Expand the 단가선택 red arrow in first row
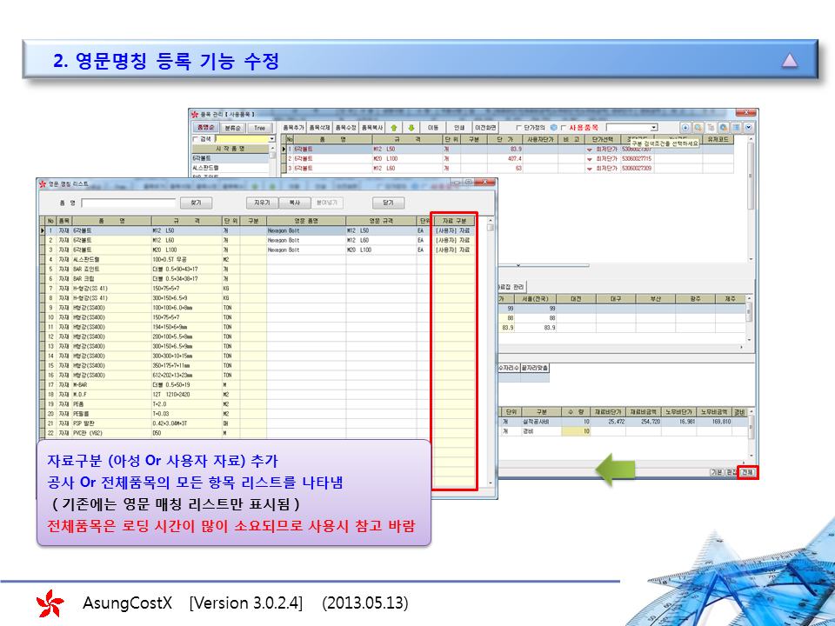Image resolution: width=835 pixels, height=626 pixels. [x=589, y=149]
